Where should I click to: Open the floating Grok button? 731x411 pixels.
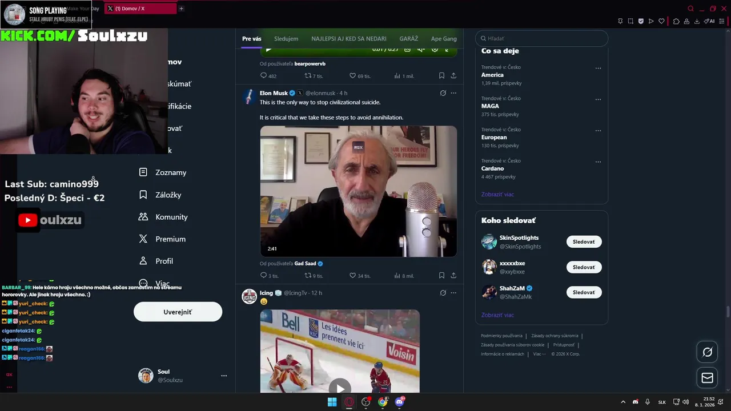(x=707, y=352)
